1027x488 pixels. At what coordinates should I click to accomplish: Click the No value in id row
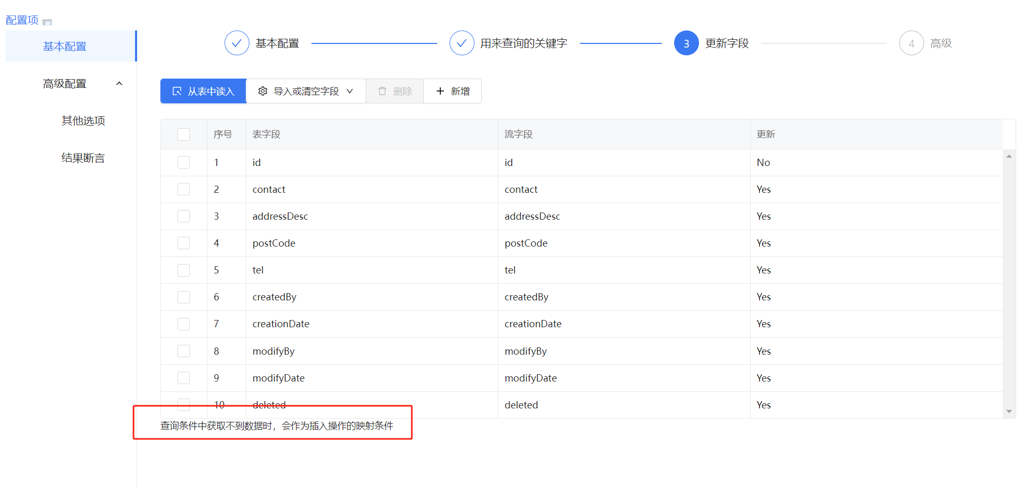click(763, 162)
